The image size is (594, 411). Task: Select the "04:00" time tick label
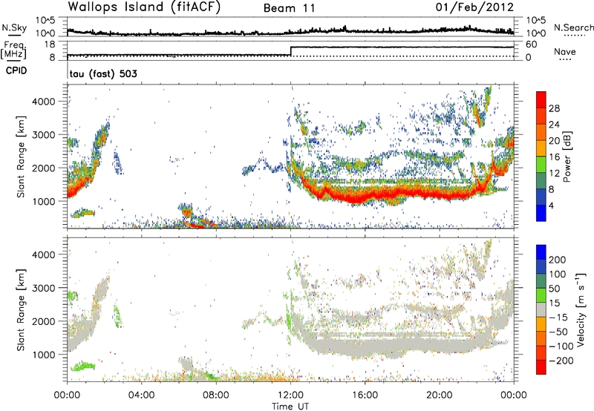point(142,395)
